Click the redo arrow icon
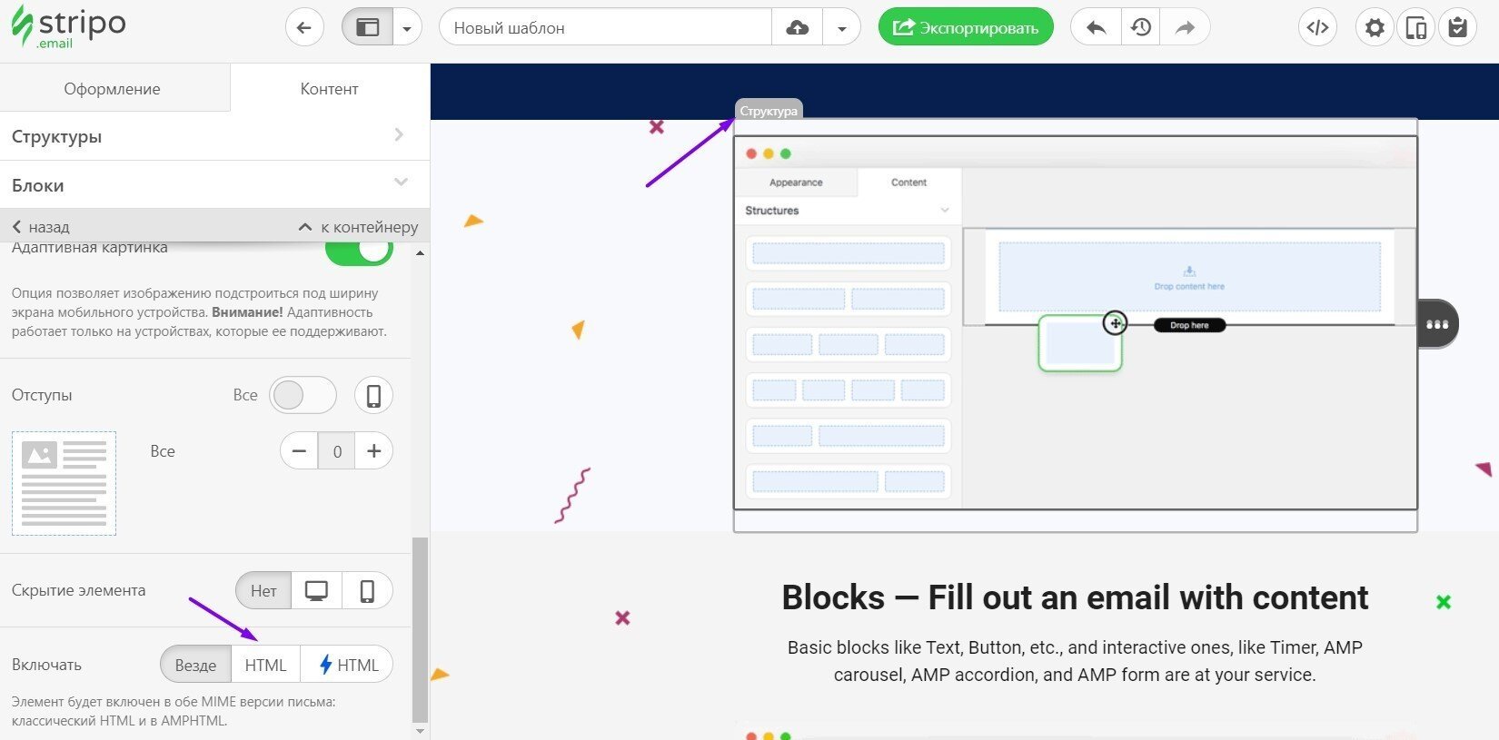Viewport: 1499px width, 740px height. point(1185,27)
